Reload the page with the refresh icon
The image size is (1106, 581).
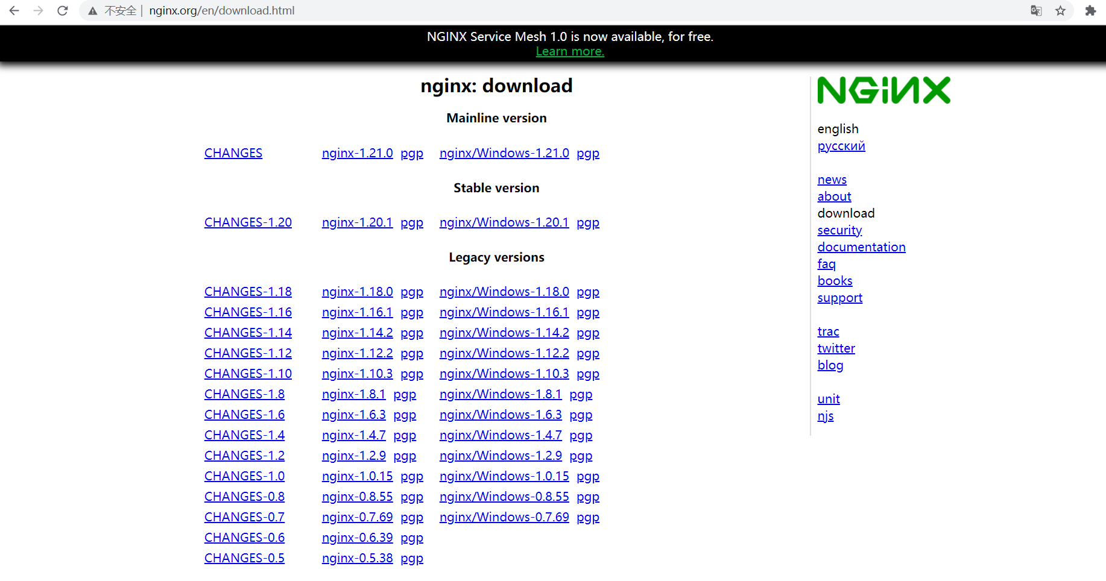coord(63,11)
